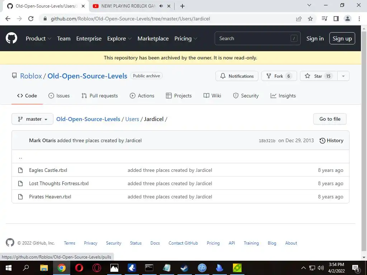Open Eagles Castle.rbxl file
This screenshot has width=367, height=275.
(48, 170)
